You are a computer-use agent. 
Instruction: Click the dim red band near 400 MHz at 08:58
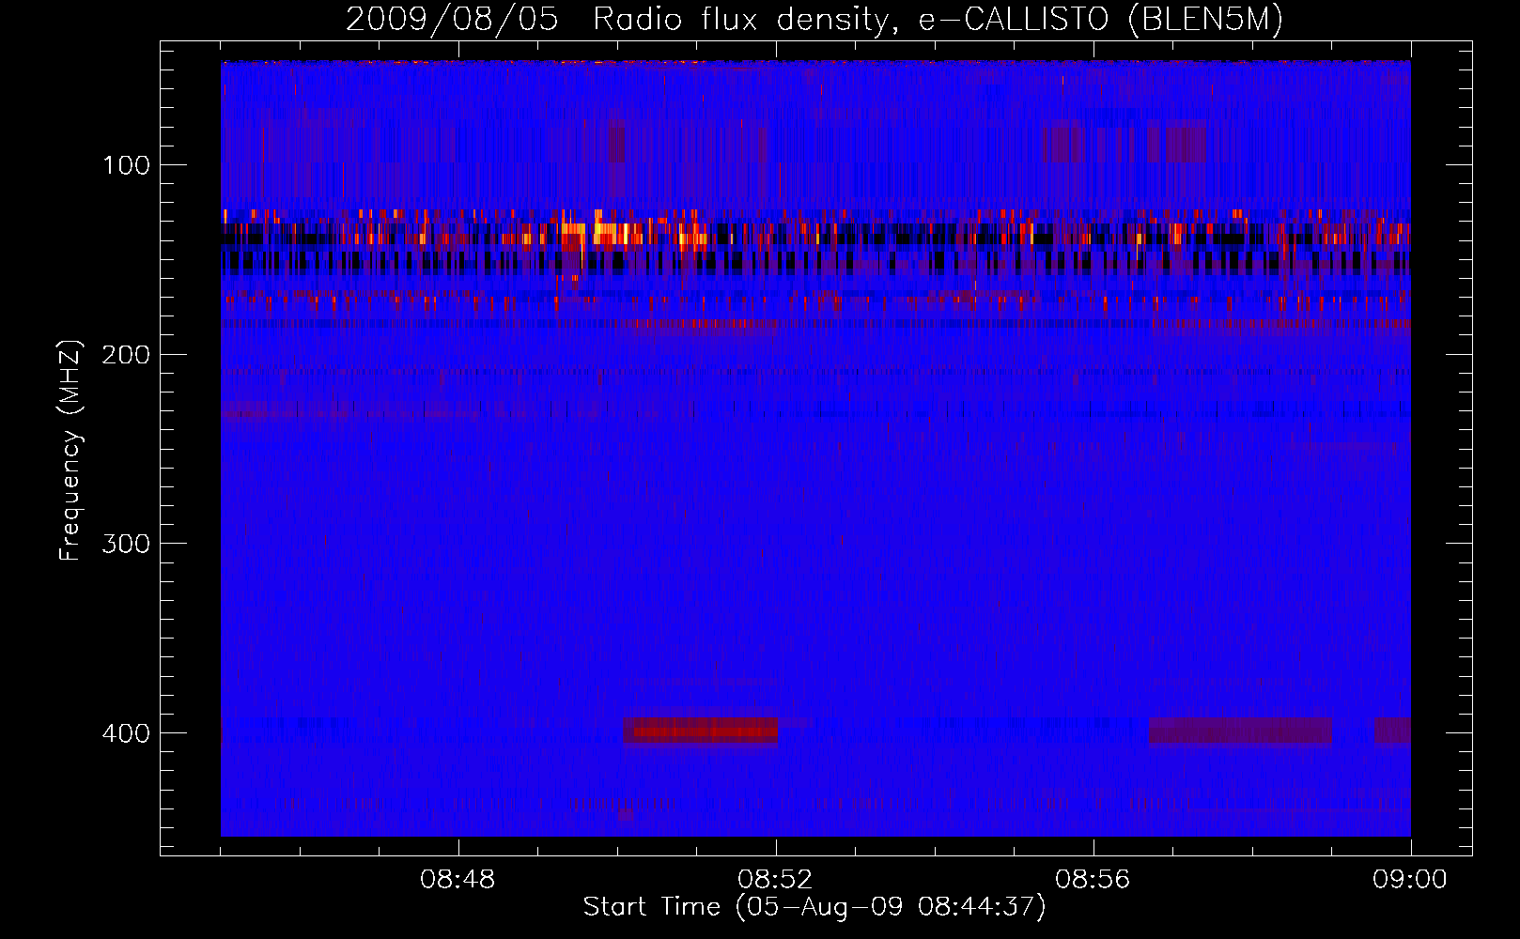tap(1240, 730)
